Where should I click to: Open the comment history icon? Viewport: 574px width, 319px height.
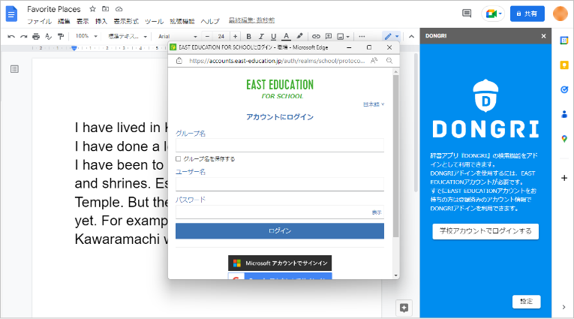point(467,14)
